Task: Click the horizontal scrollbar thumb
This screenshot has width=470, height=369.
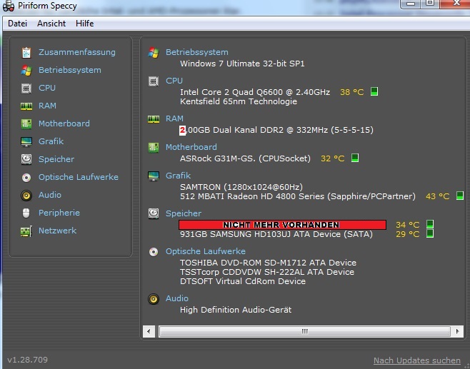Action: [x=304, y=331]
